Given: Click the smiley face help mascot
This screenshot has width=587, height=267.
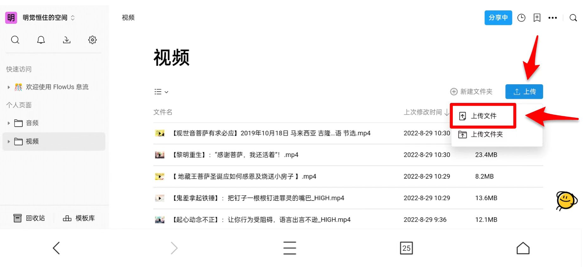Looking at the screenshot, I should click(x=567, y=201).
